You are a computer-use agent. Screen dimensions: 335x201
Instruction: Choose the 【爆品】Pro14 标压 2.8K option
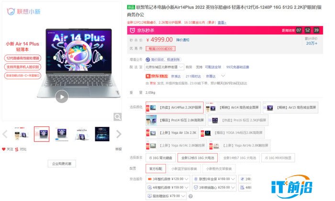pos(176,120)
